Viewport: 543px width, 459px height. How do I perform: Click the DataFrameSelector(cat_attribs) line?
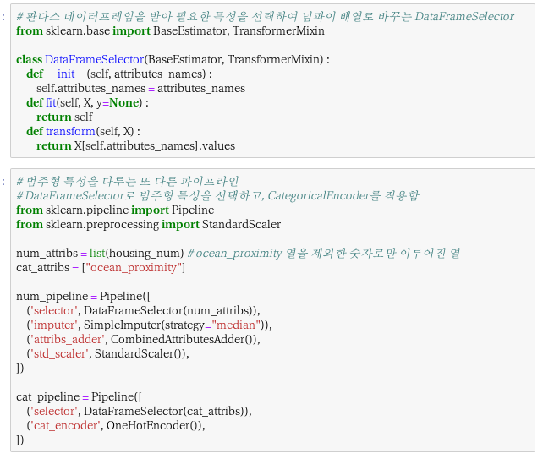pos(140,411)
